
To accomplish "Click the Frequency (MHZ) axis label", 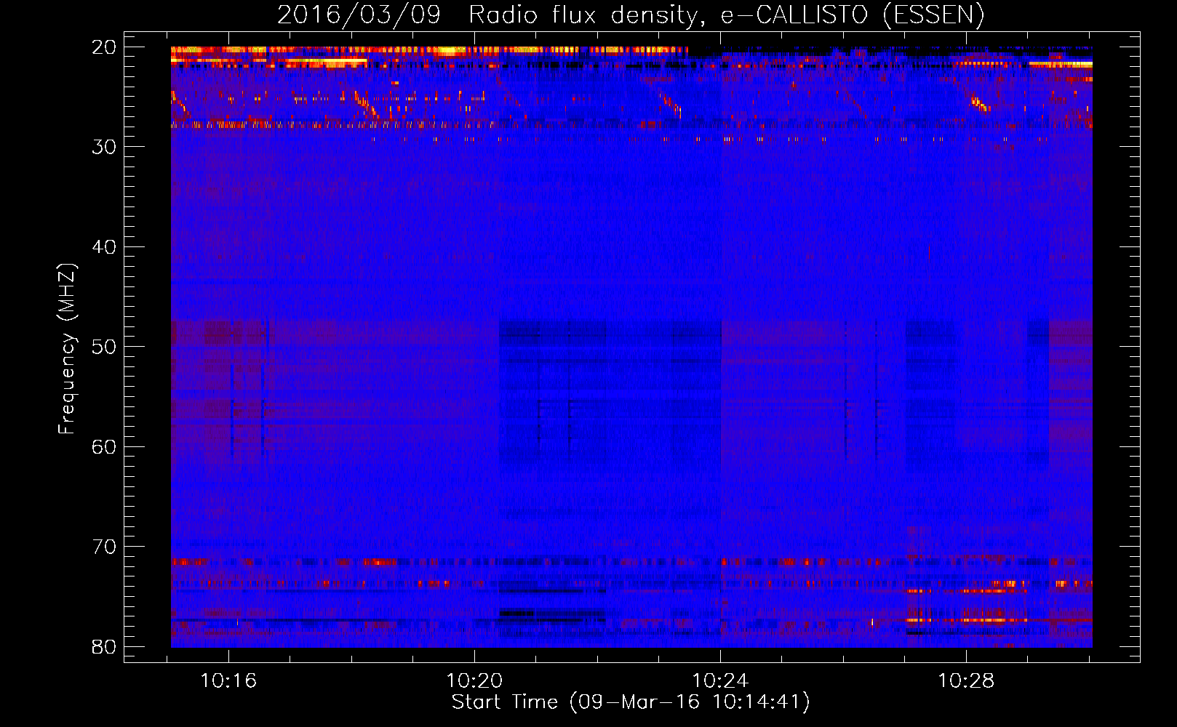I will tap(67, 348).
